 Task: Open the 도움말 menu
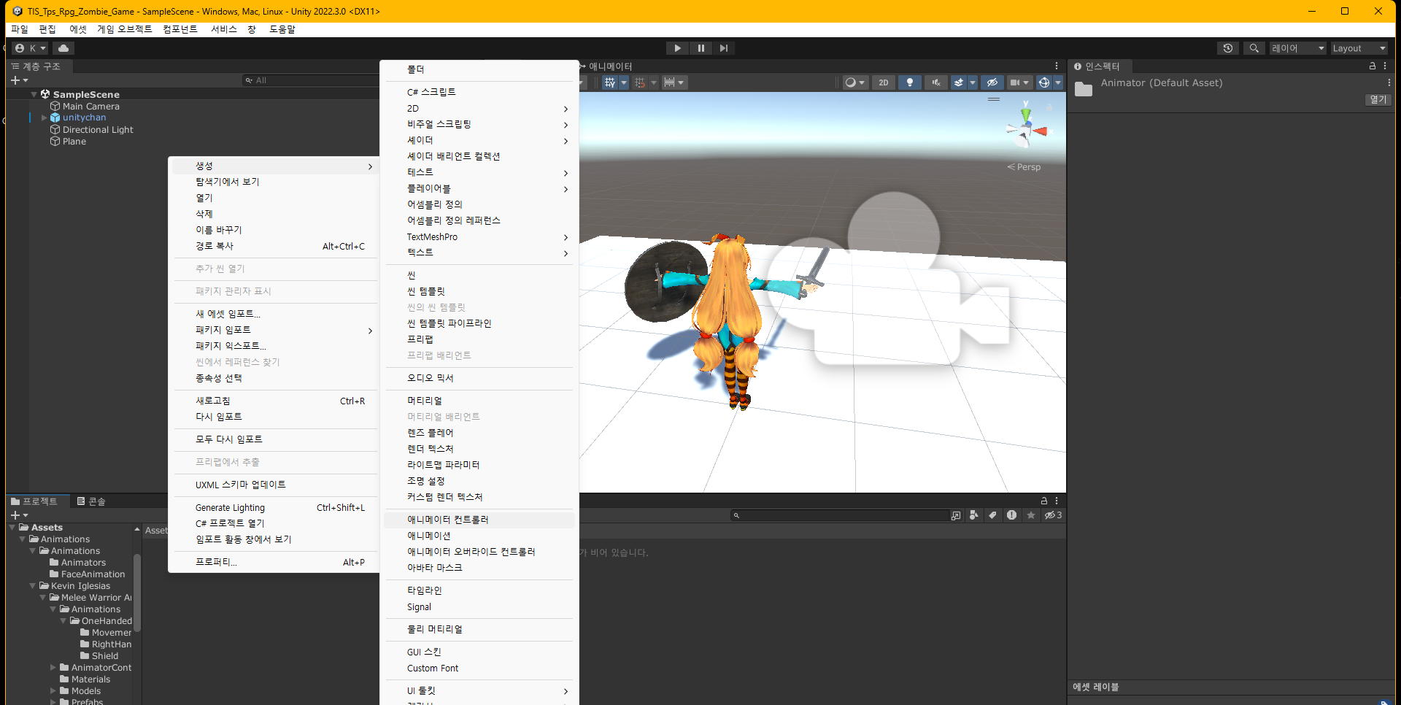tap(282, 29)
